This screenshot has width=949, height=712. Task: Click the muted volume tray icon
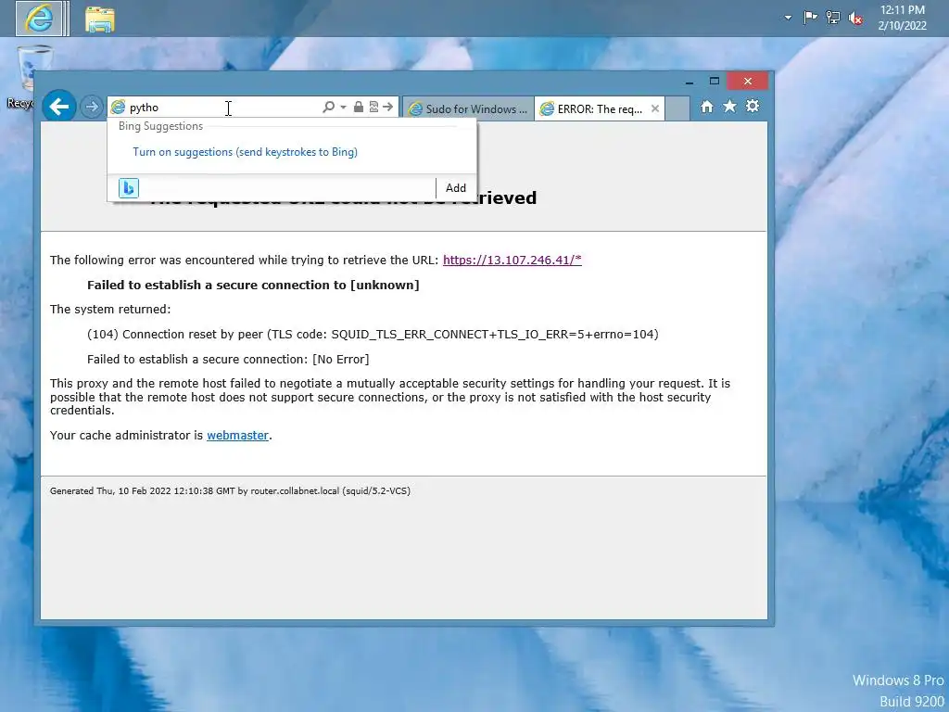(x=855, y=19)
